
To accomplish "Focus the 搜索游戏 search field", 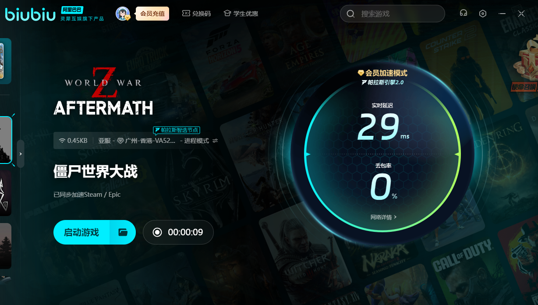I will tap(399, 14).
